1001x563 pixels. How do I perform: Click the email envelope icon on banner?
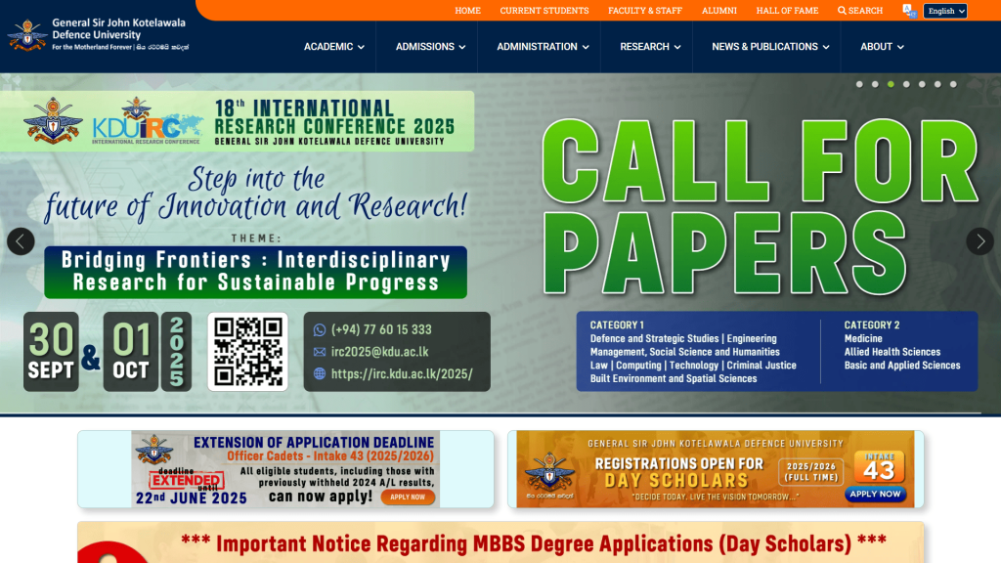click(319, 352)
